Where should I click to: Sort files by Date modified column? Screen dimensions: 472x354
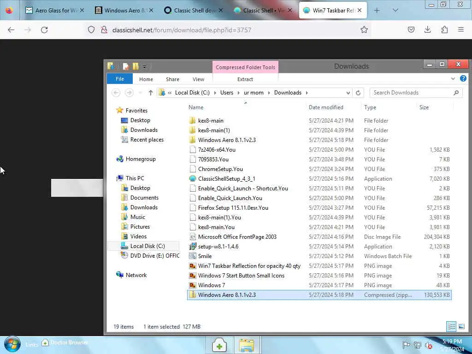tap(326, 107)
